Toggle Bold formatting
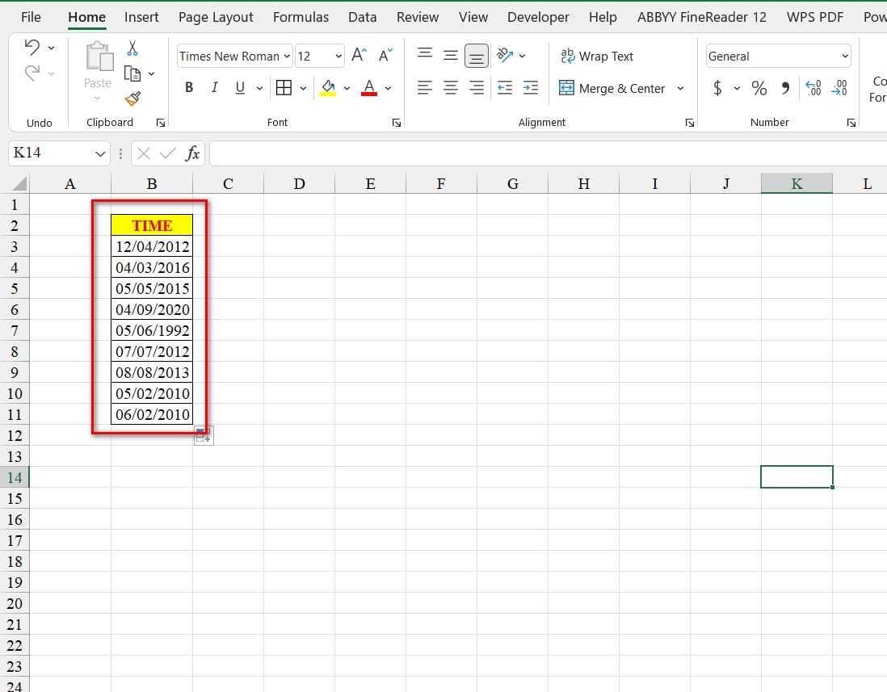Screen dimensions: 887x692 (189, 88)
